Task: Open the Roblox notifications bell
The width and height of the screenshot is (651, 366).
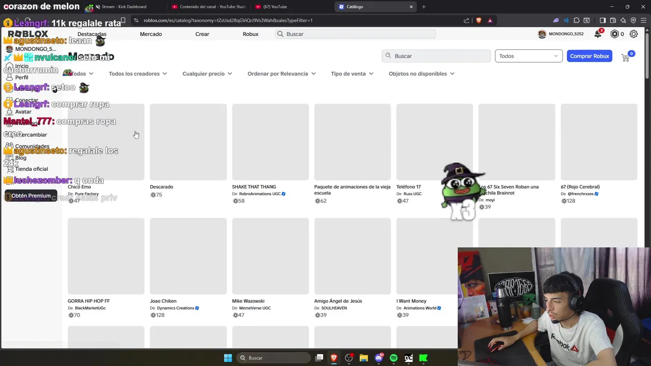Action: (x=598, y=34)
